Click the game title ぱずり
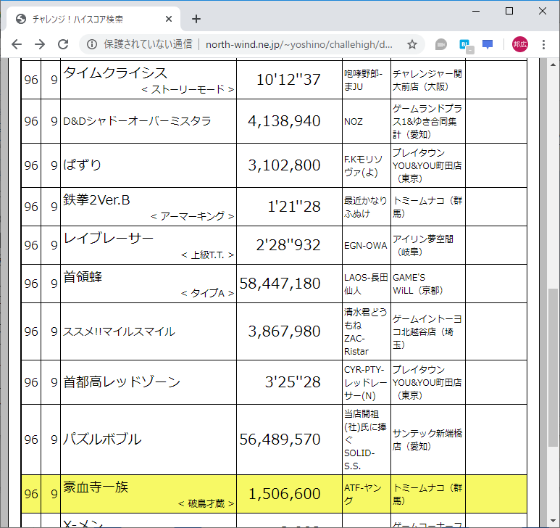 82,165
